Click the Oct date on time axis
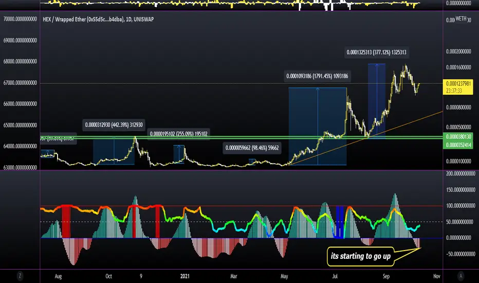This screenshot has height=283, width=479. [x=109, y=276]
